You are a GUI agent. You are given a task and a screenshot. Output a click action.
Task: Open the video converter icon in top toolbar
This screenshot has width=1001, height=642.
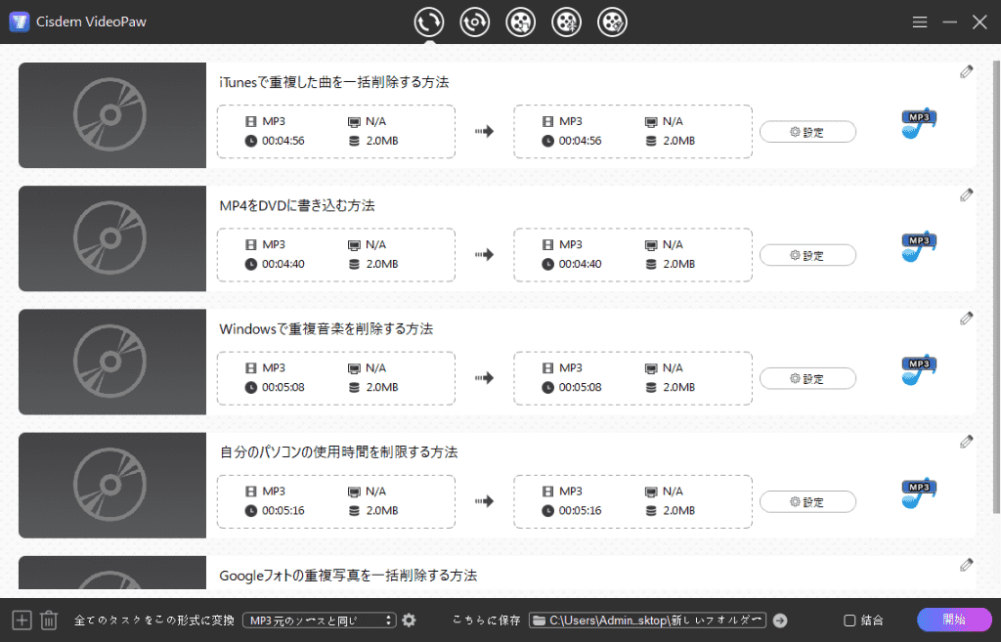pyautogui.click(x=428, y=21)
